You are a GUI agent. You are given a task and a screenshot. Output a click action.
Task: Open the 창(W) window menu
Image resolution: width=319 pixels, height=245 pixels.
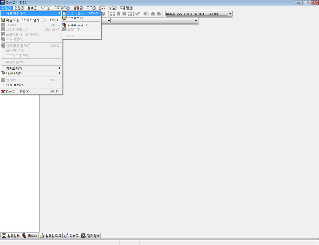click(x=112, y=8)
